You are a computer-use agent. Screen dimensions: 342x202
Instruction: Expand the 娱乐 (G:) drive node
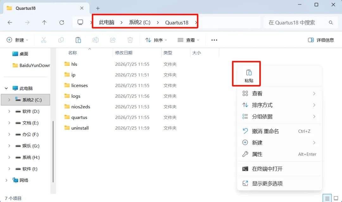point(9,146)
